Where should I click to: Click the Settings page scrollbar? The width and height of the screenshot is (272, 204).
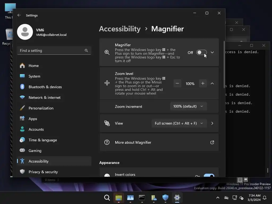(x=224, y=65)
